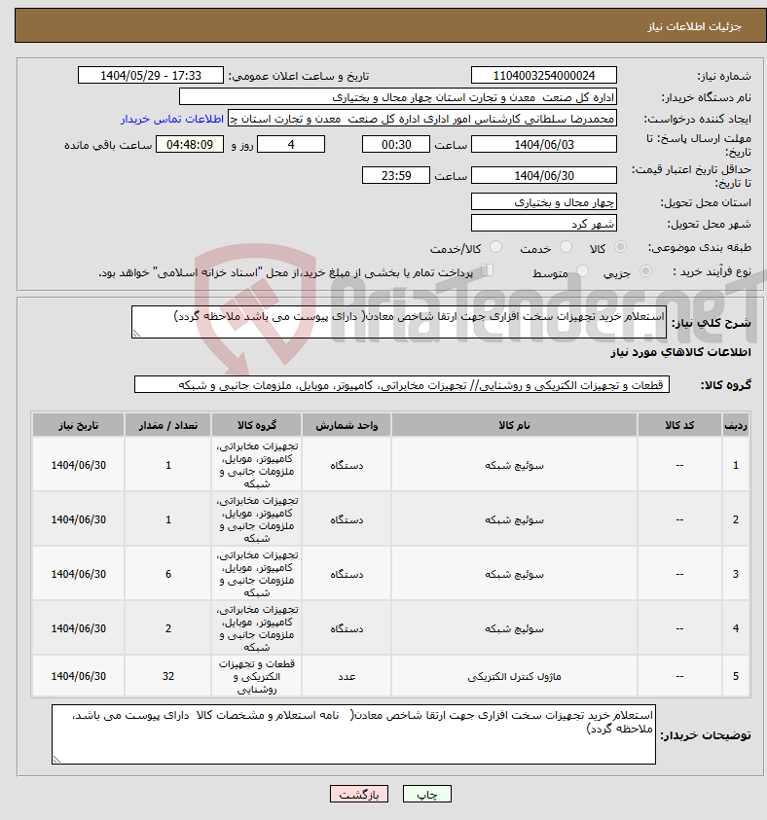Open the اطلاعات تماس خریدار link
Viewport: 767px width, 820px height.
pyautogui.click(x=172, y=119)
